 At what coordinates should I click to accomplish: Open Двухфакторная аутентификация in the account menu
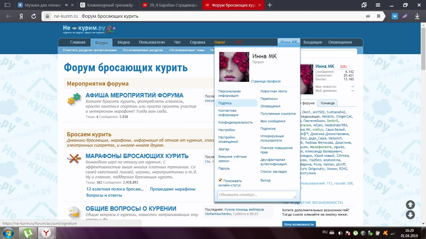click(274, 162)
